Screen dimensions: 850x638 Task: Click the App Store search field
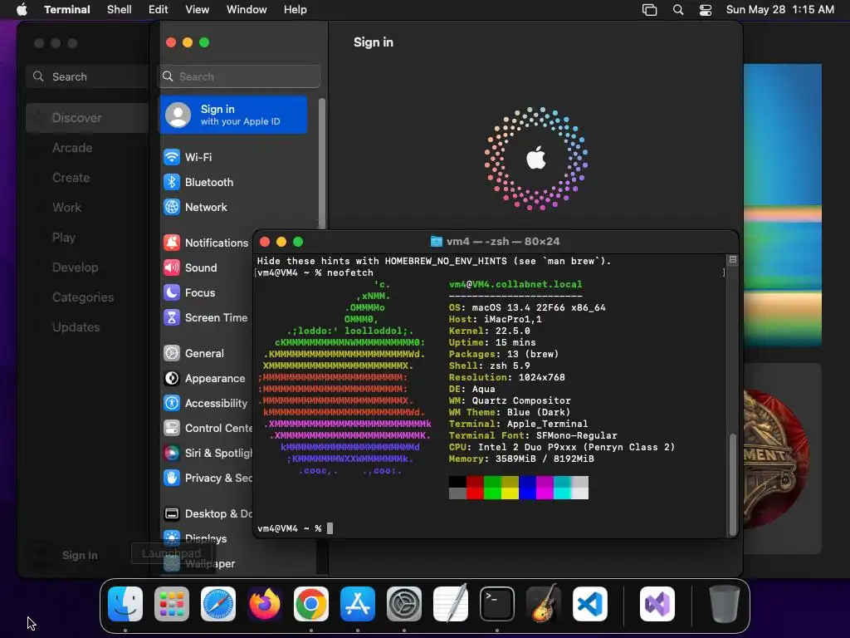pos(86,76)
